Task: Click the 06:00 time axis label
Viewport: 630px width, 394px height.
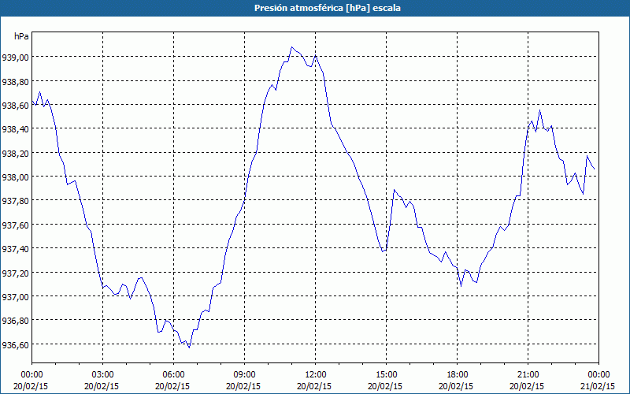Action: pos(173,375)
